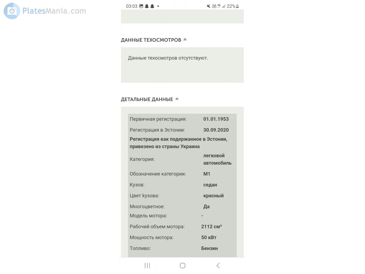365x274 pixels.
Task: Tap the battery icon in status bar
Action: click(x=237, y=6)
